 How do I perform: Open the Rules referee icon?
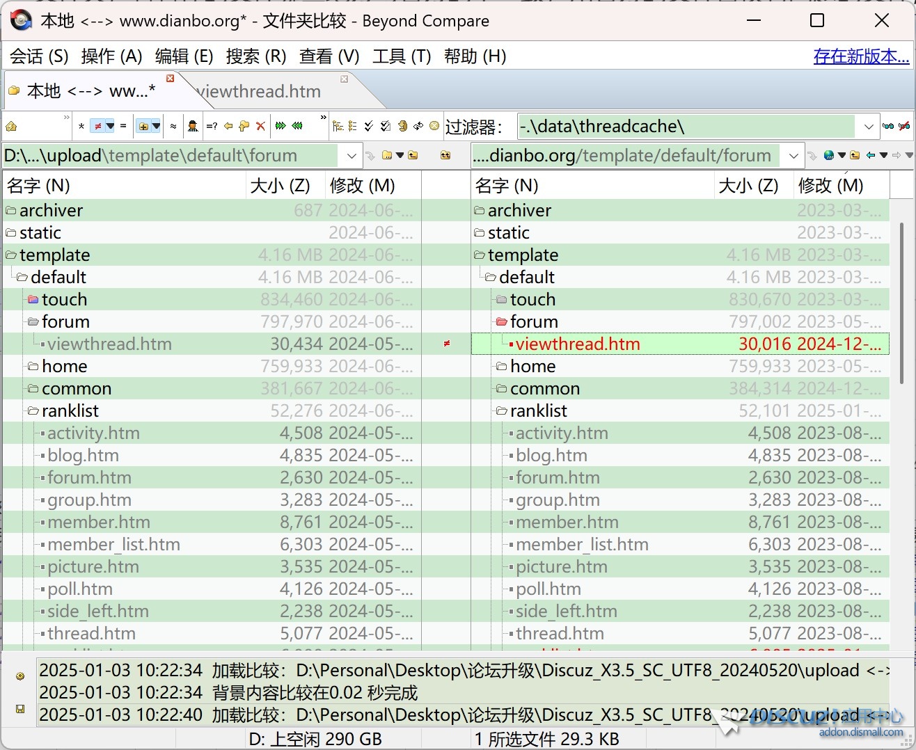click(x=192, y=126)
